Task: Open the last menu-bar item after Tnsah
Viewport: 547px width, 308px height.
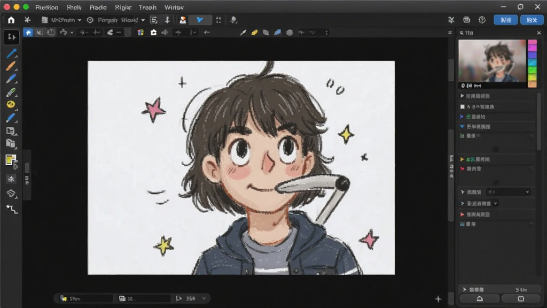Action: (174, 7)
